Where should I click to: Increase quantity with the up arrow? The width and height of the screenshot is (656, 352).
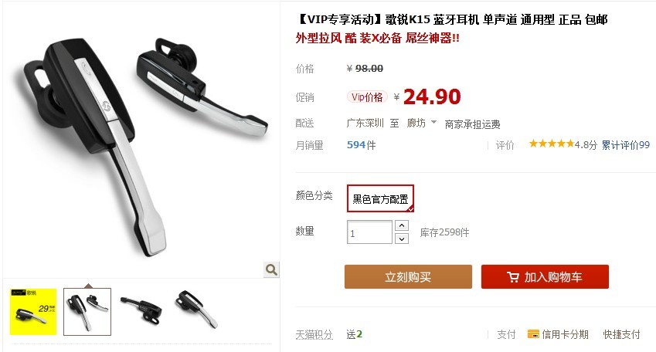point(402,225)
